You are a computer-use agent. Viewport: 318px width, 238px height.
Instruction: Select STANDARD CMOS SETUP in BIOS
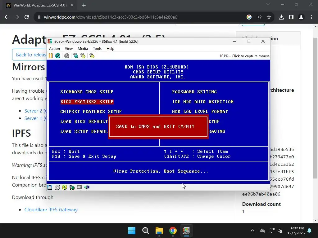(x=87, y=92)
